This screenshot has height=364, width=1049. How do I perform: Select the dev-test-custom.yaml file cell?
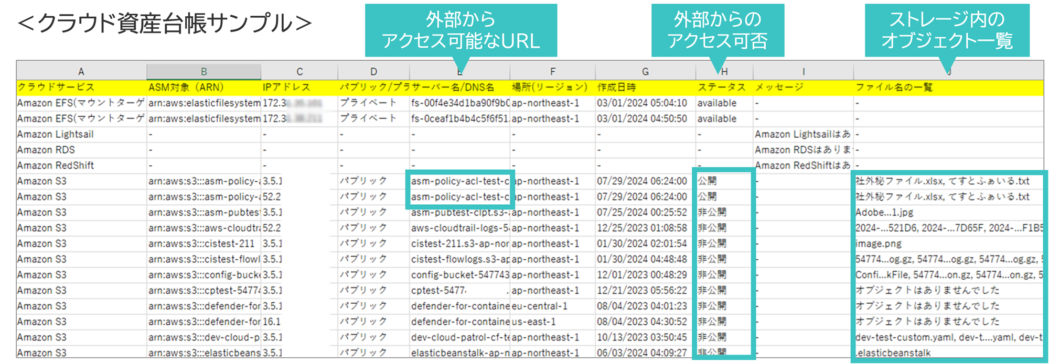(x=948, y=338)
